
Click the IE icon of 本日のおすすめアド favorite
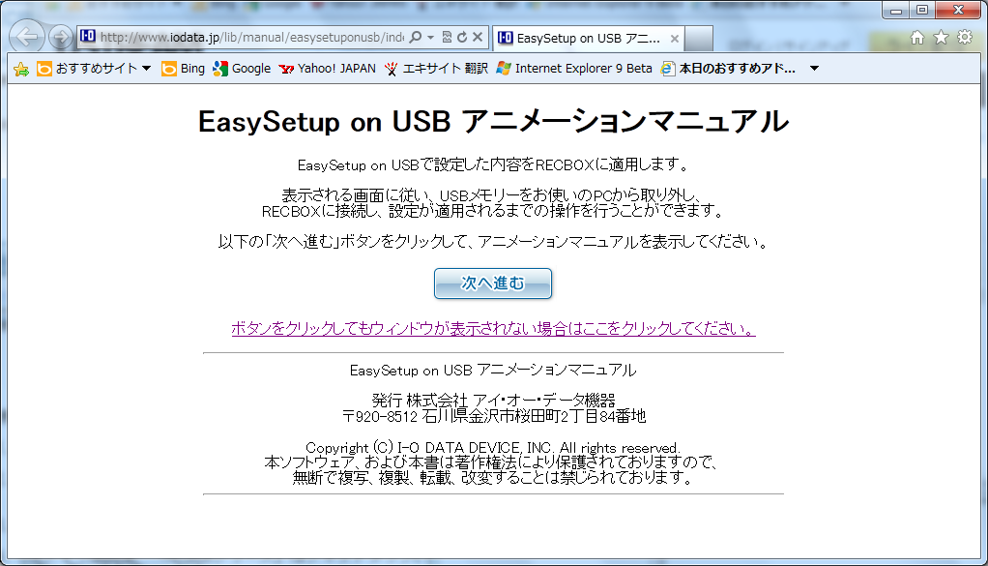click(x=667, y=69)
